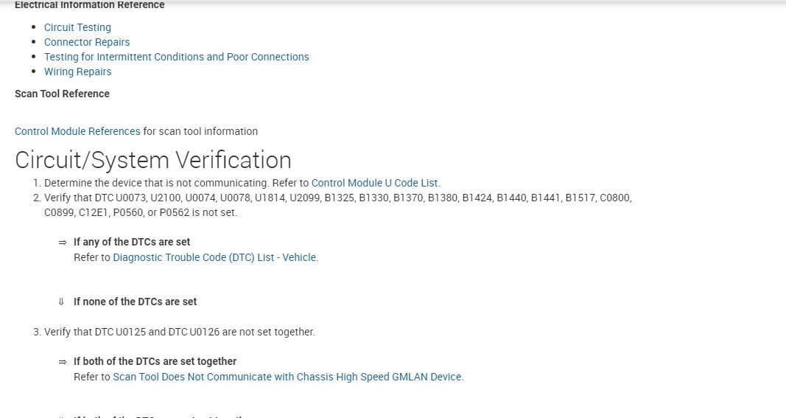Click the 'If both of the DTCs are set together' text
The height and width of the screenshot is (418, 786).
click(155, 361)
